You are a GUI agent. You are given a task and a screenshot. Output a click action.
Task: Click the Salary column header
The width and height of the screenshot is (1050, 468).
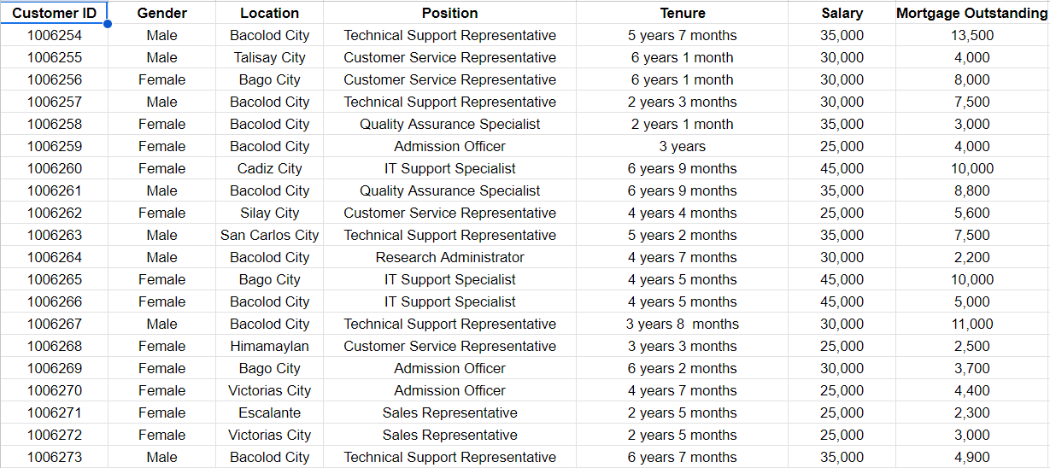click(x=842, y=13)
